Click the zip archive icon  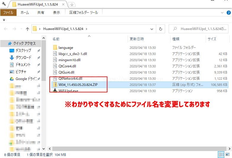55,85
